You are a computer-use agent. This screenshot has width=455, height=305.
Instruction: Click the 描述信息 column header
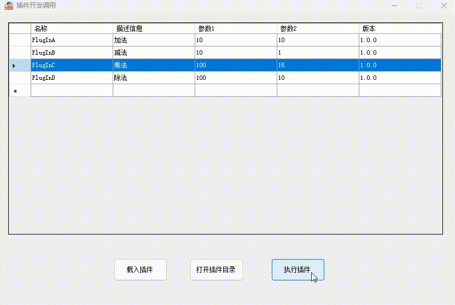tap(154, 28)
